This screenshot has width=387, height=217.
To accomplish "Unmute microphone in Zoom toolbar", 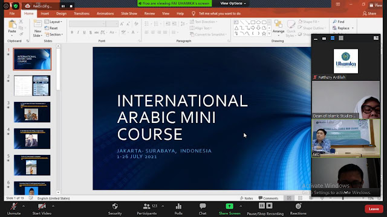I will [x=14, y=209].
